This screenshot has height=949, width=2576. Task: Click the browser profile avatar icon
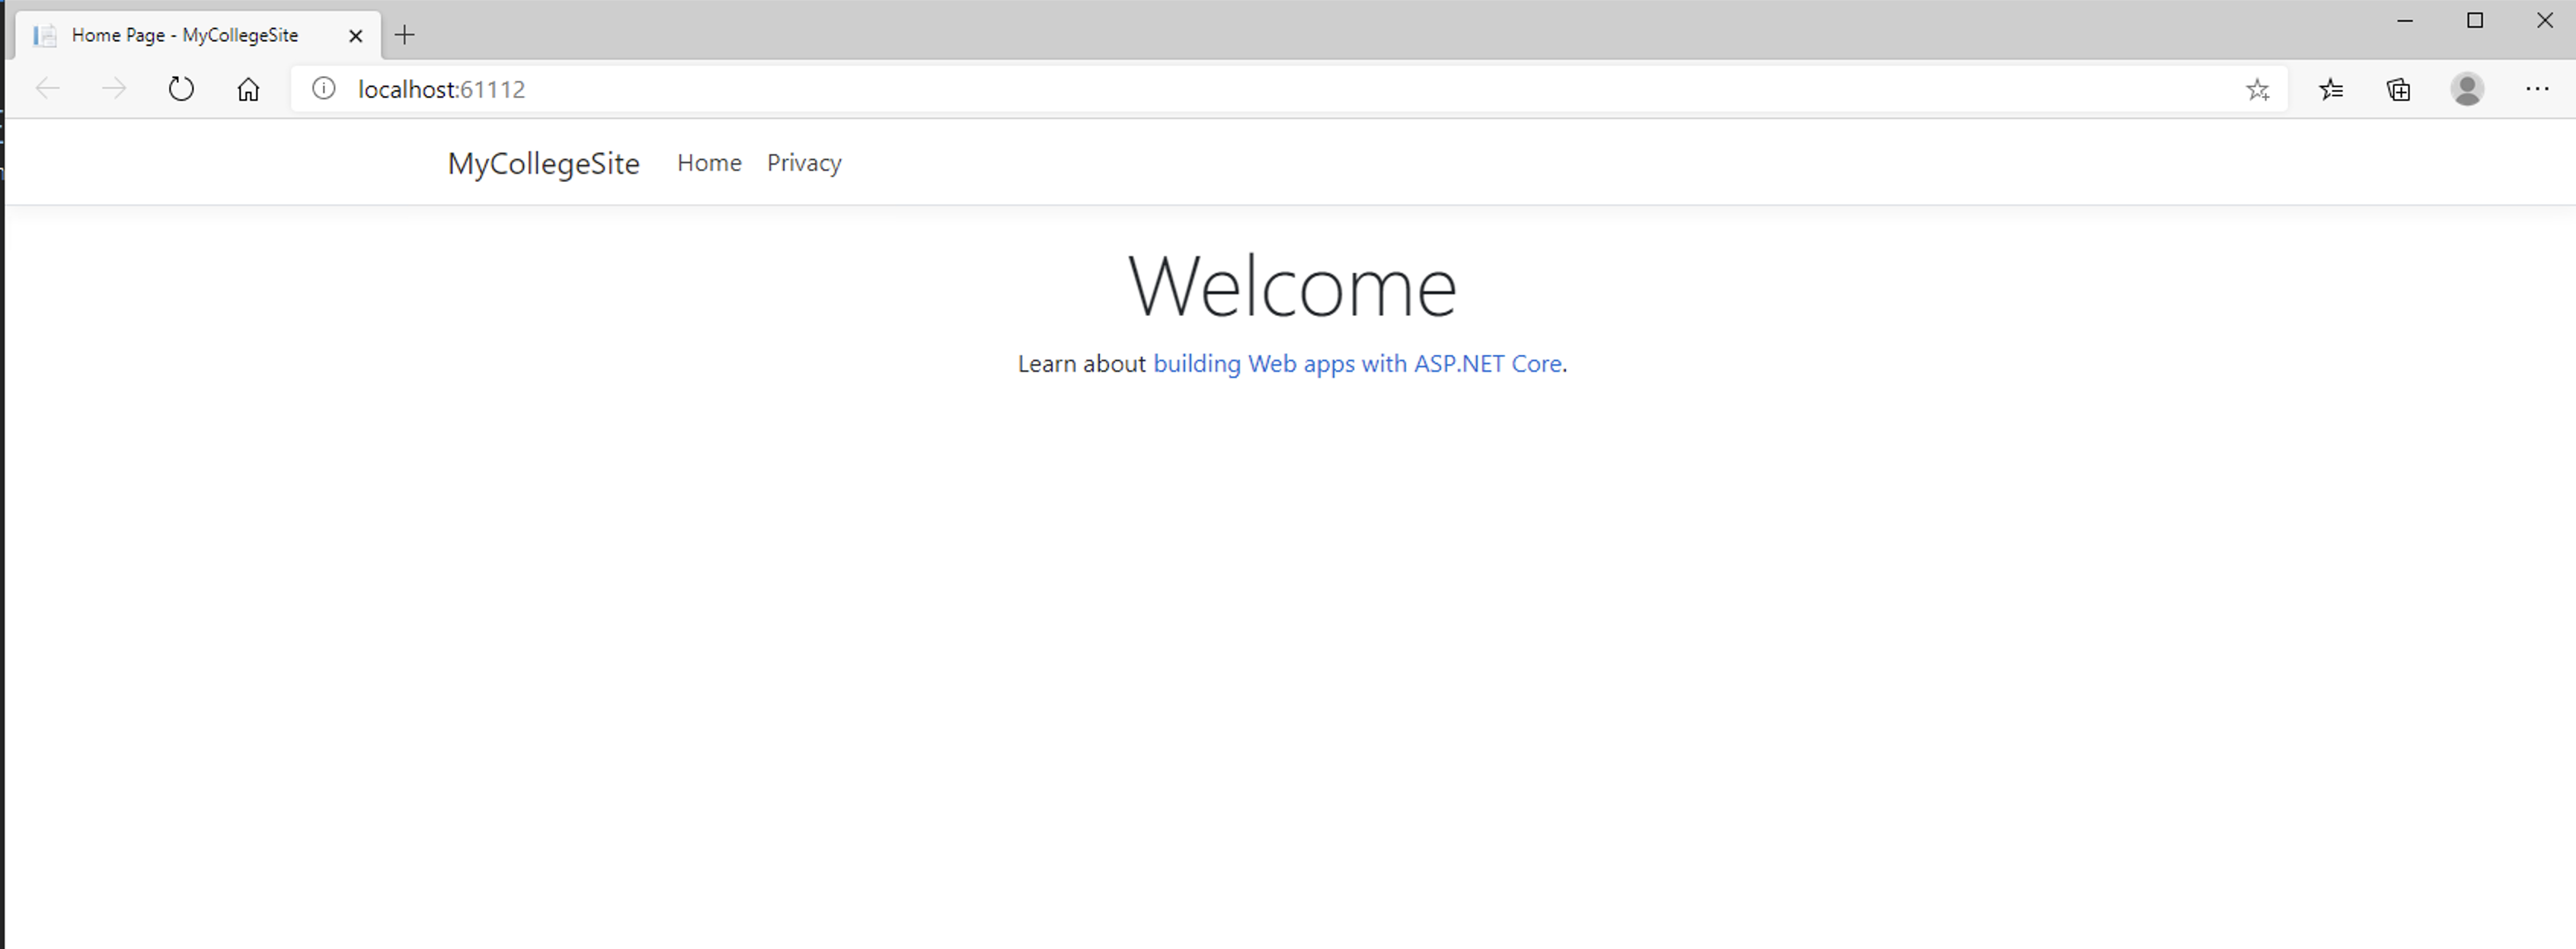pos(2468,89)
